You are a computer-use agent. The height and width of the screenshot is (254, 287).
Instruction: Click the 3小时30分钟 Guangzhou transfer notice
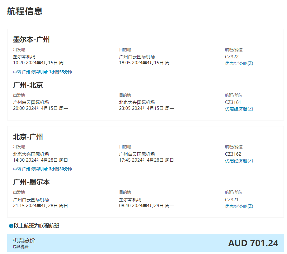42,169
